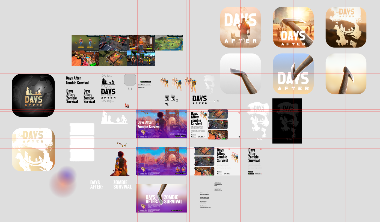This screenshot has width=380, height=222.
Task: Select the Upgrade Yourself gameplay screenshot
Action: 141,58
